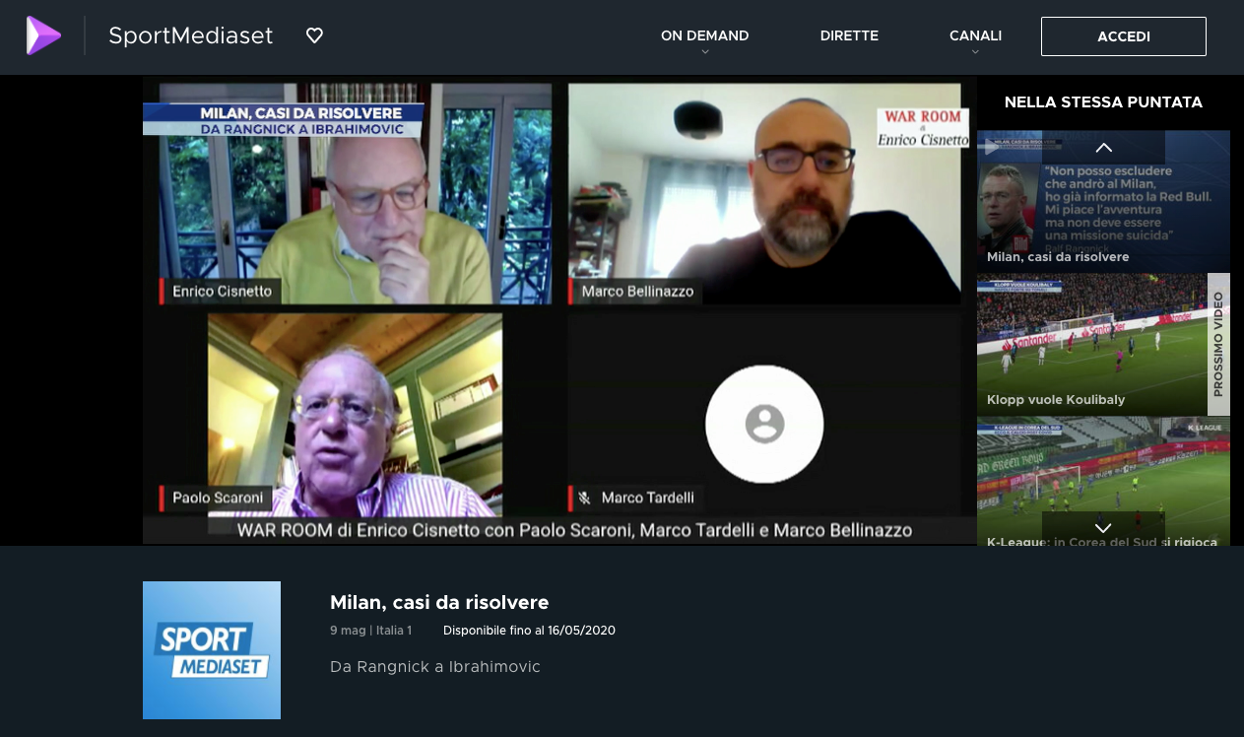Click the ACCEDI login button
This screenshot has width=1244, height=737.
click(1124, 36)
